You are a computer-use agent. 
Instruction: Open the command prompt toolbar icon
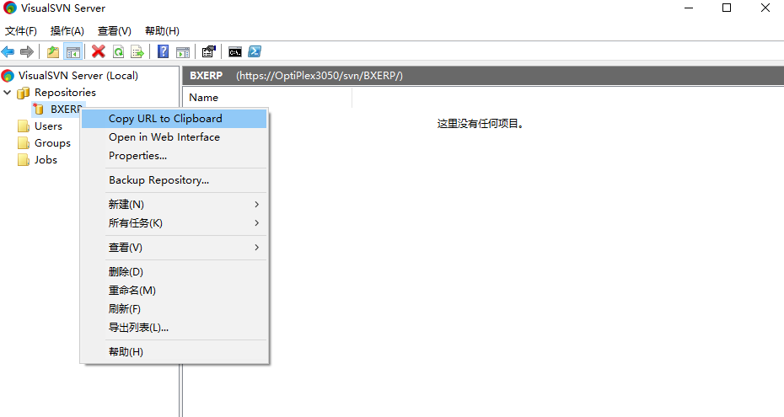pos(235,51)
